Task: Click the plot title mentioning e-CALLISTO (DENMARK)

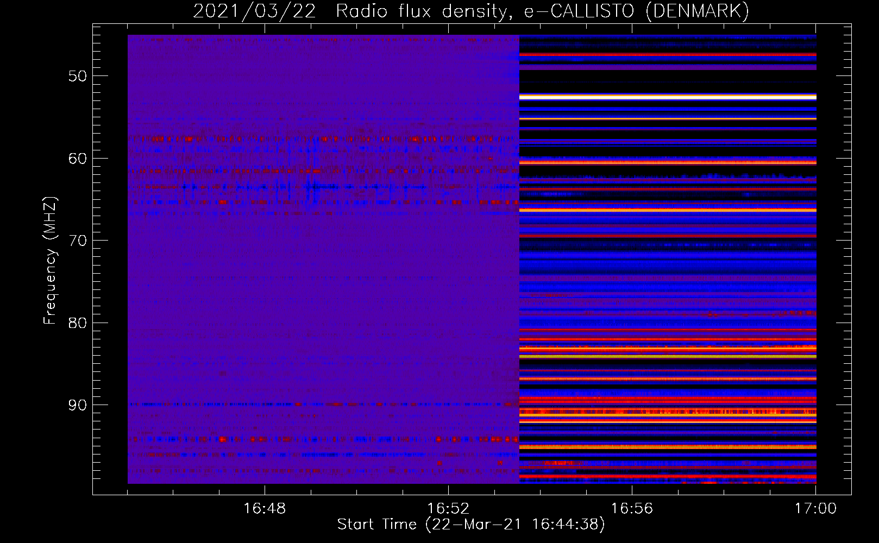Action: click(x=471, y=11)
